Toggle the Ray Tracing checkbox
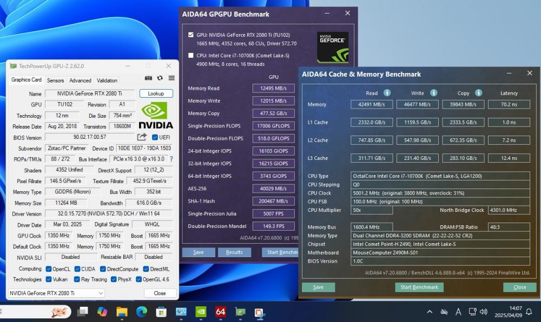The width and height of the screenshot is (541, 322). point(77,279)
